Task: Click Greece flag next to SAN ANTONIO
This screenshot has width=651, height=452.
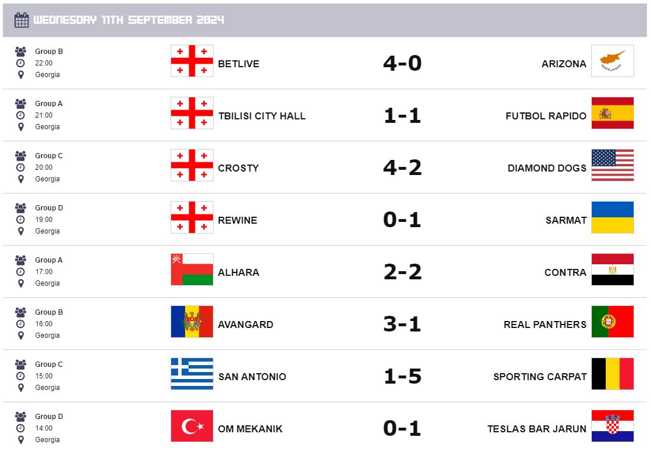Action: [192, 374]
